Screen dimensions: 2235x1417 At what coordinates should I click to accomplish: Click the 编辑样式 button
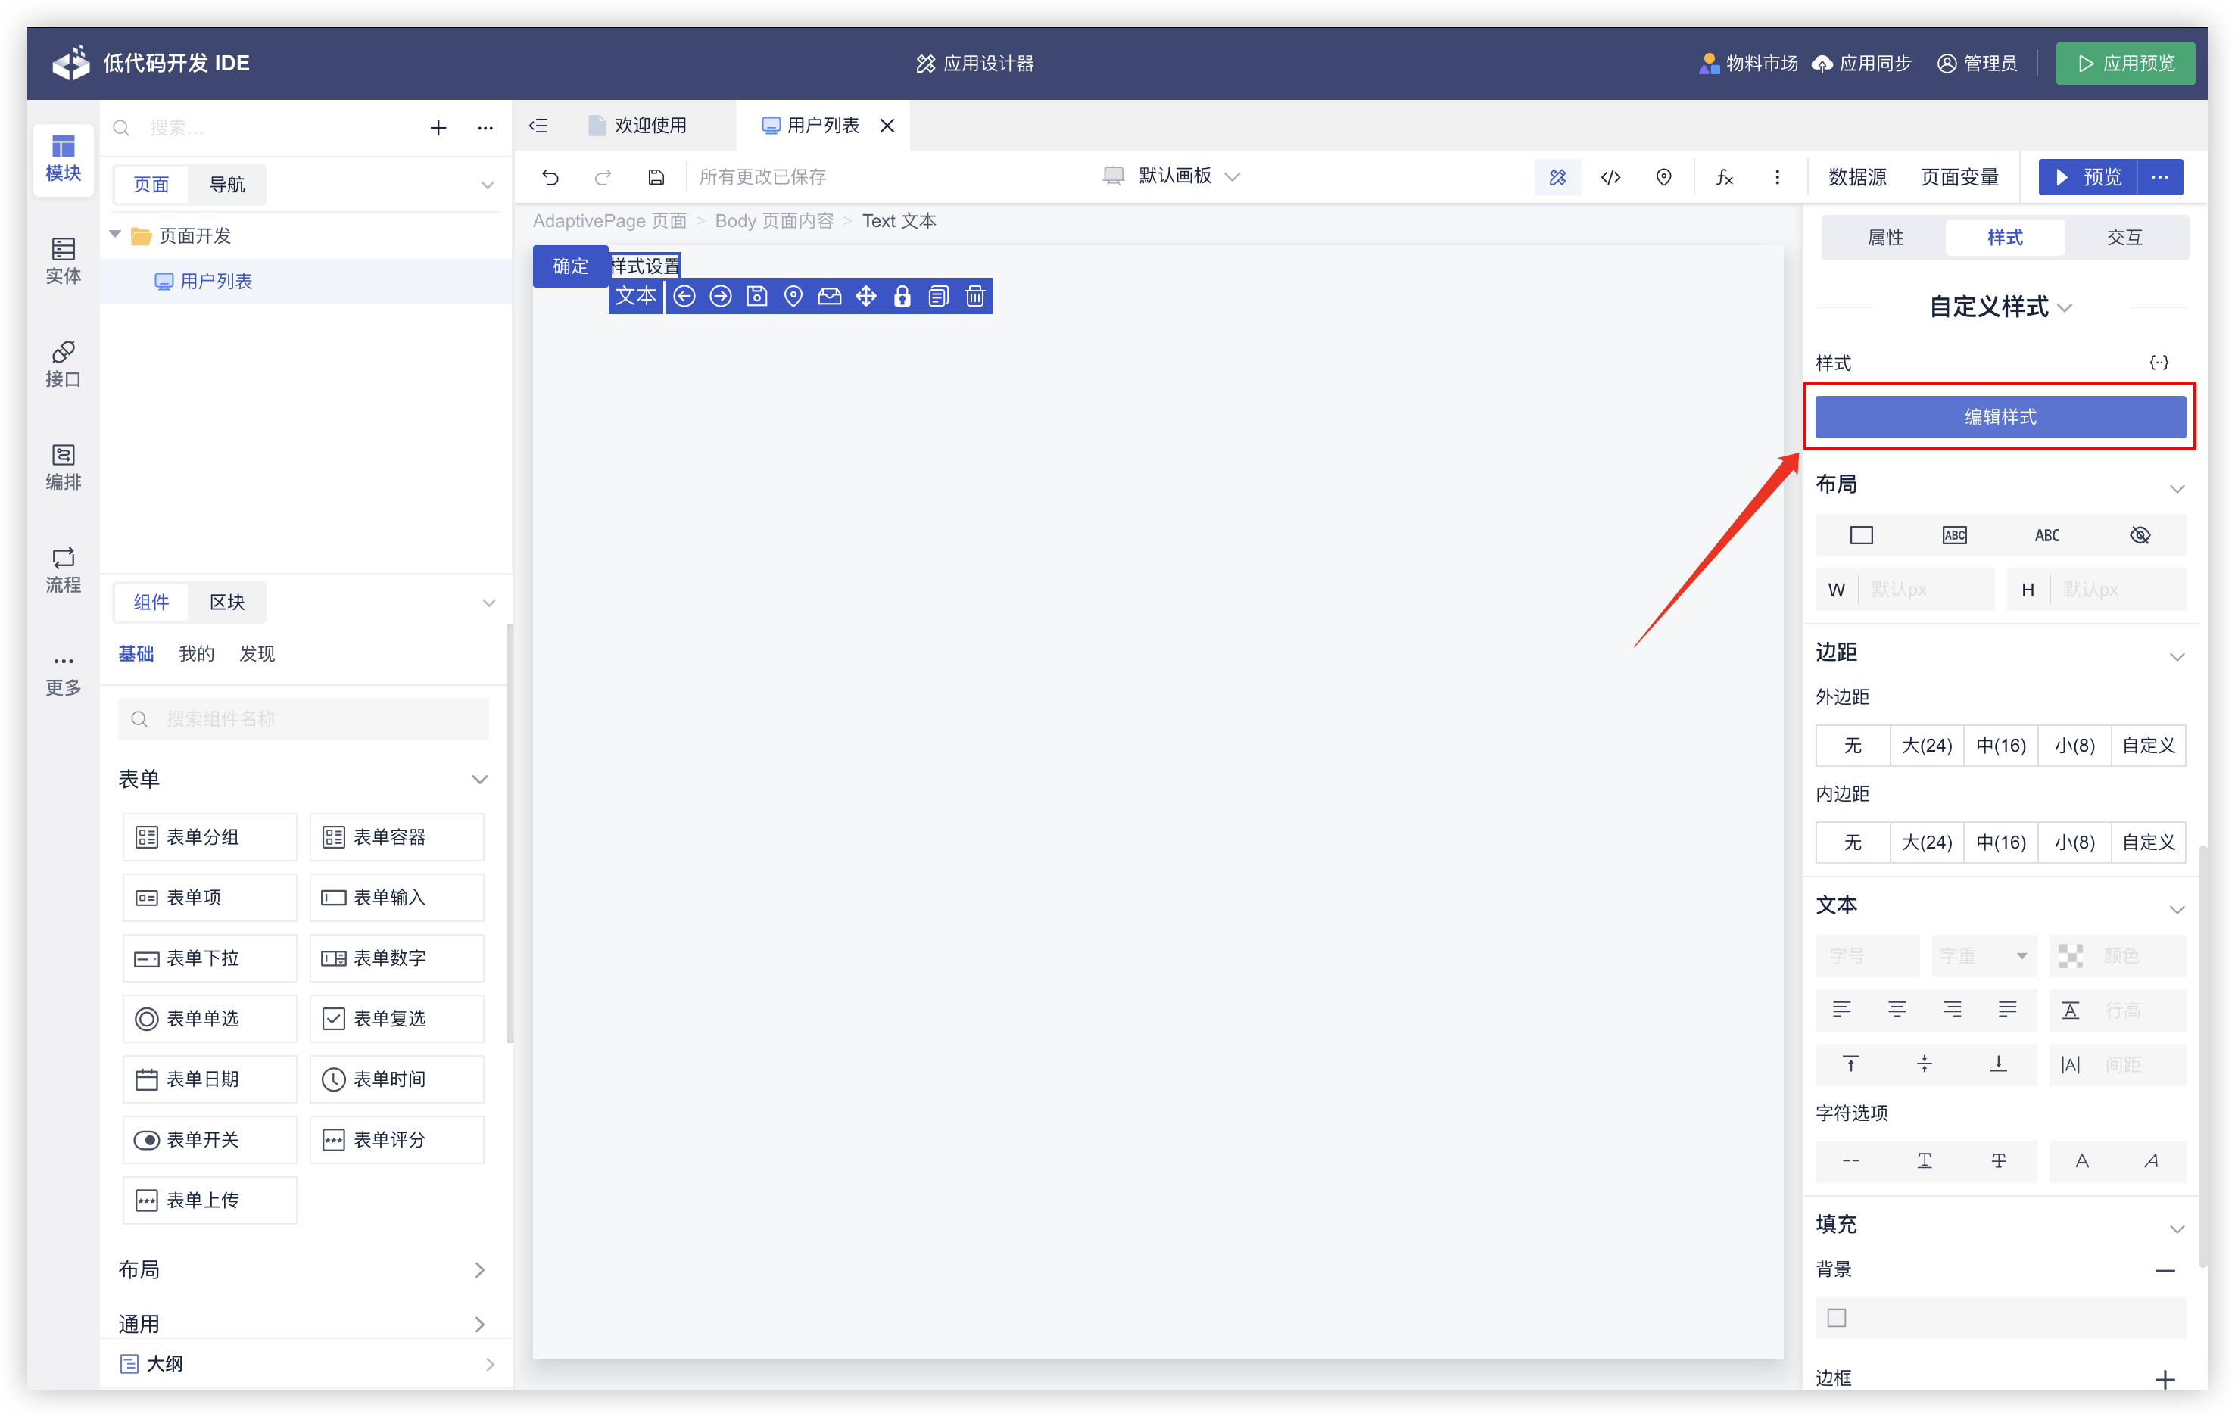[2000, 416]
